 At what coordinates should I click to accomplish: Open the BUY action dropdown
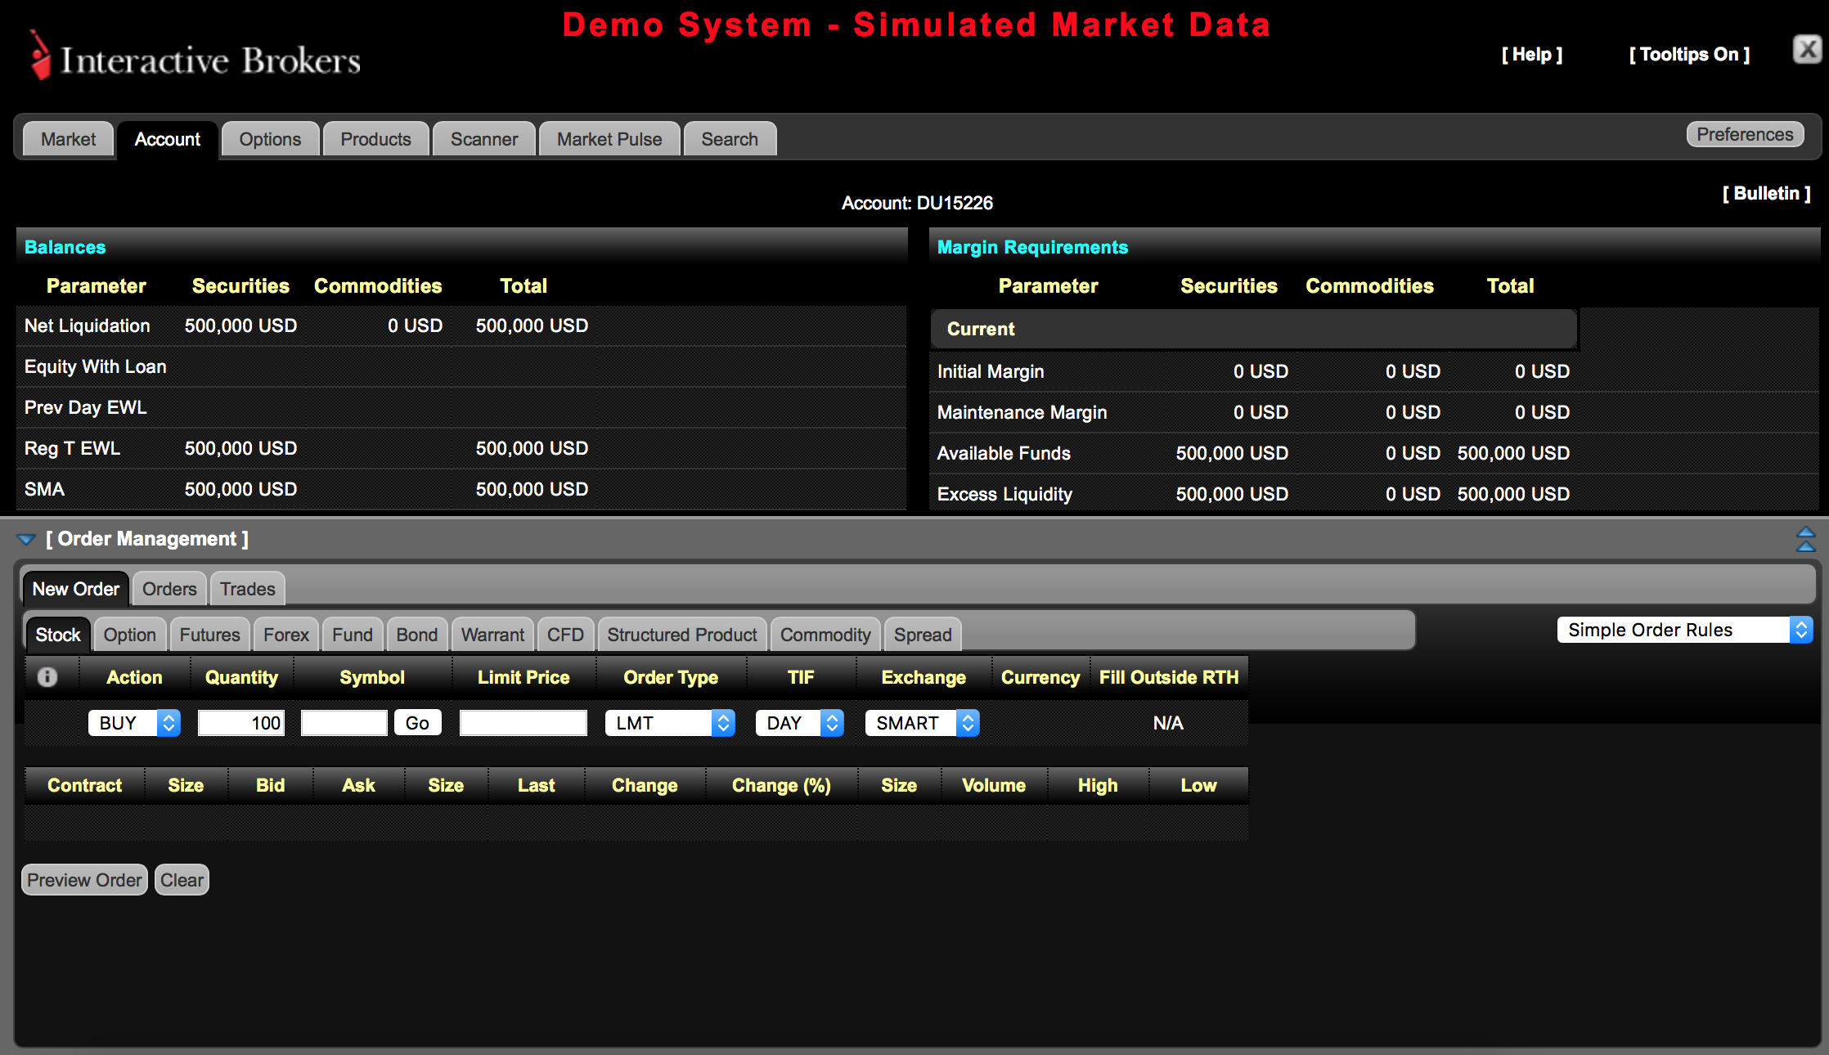click(x=134, y=723)
